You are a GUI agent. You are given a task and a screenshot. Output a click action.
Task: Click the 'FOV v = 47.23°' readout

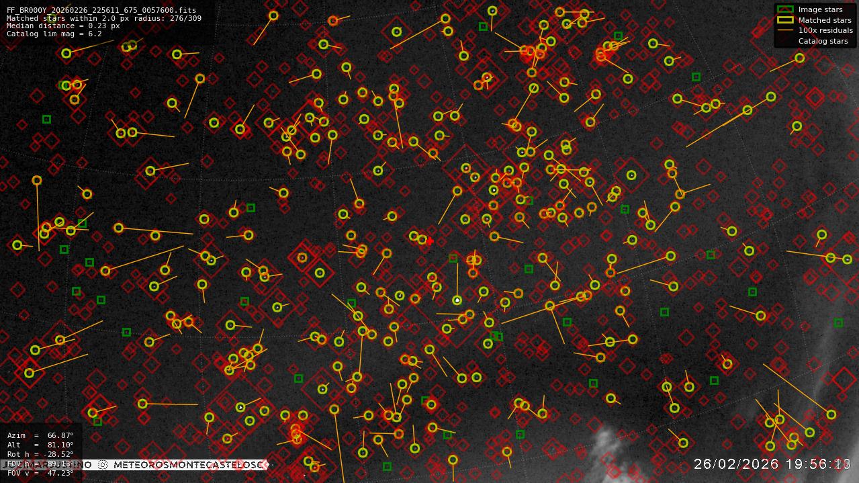pos(40,473)
